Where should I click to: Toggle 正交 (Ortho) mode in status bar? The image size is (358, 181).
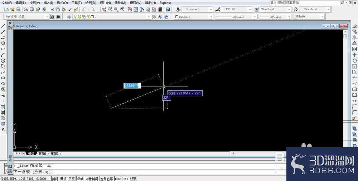pyautogui.click(x=72, y=179)
